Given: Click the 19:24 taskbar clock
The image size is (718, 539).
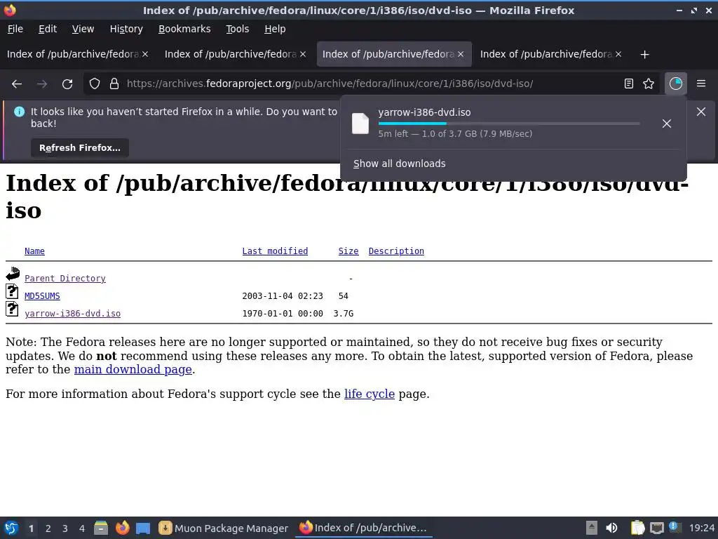Looking at the screenshot, I should (x=701, y=528).
